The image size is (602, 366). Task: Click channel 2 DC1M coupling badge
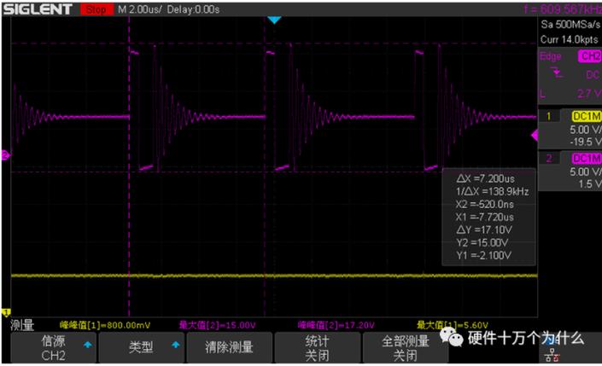click(587, 159)
